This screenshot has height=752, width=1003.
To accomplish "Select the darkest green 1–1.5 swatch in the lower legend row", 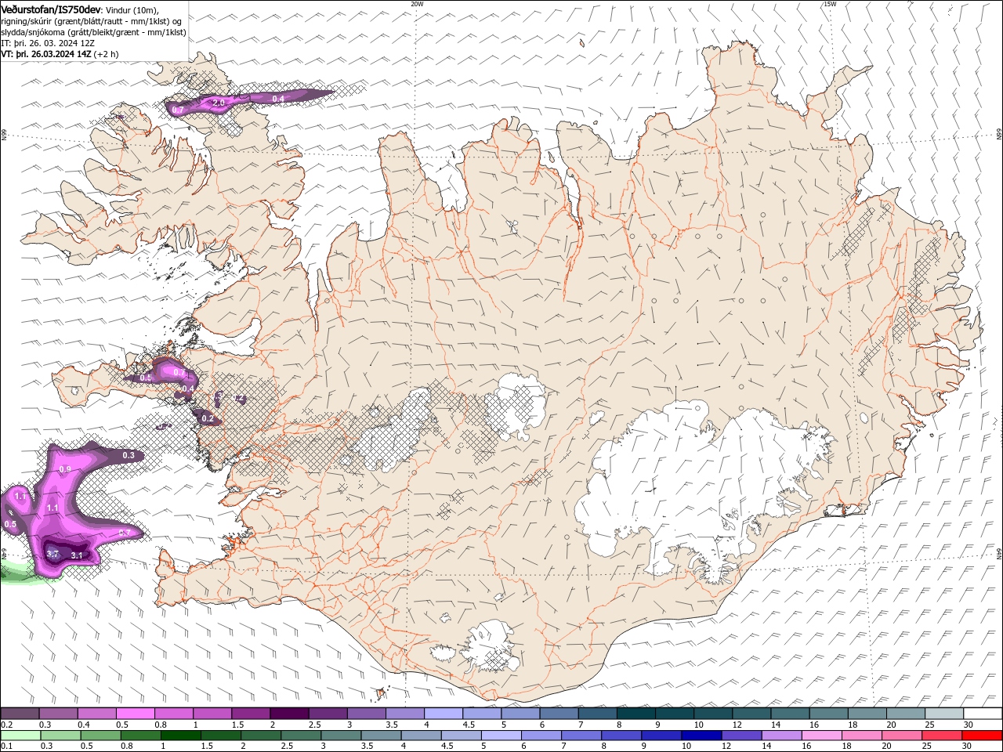I will tap(182, 736).
